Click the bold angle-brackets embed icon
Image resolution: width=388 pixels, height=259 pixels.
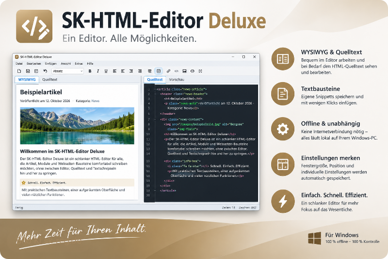click(x=193, y=71)
